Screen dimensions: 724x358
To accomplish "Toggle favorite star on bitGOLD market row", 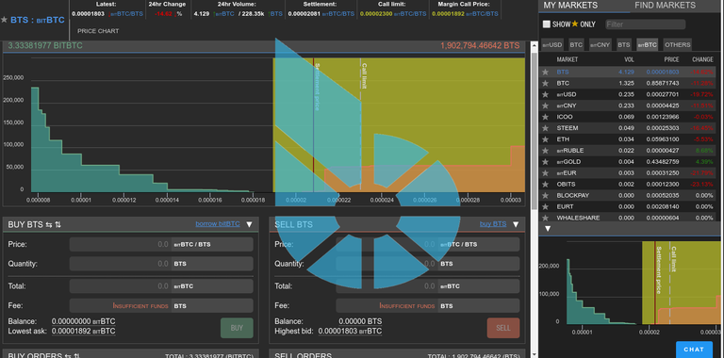I will [545, 162].
